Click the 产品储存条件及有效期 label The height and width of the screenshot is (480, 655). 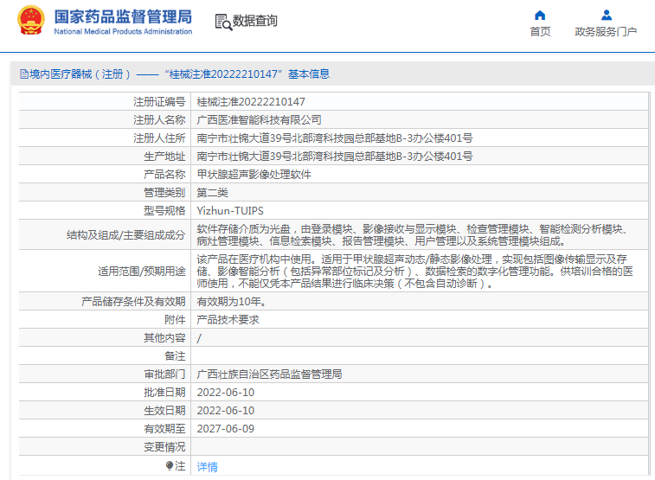[133, 302]
